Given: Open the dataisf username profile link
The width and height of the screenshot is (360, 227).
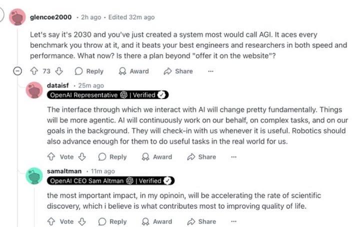Looking at the screenshot, I should (59, 85).
